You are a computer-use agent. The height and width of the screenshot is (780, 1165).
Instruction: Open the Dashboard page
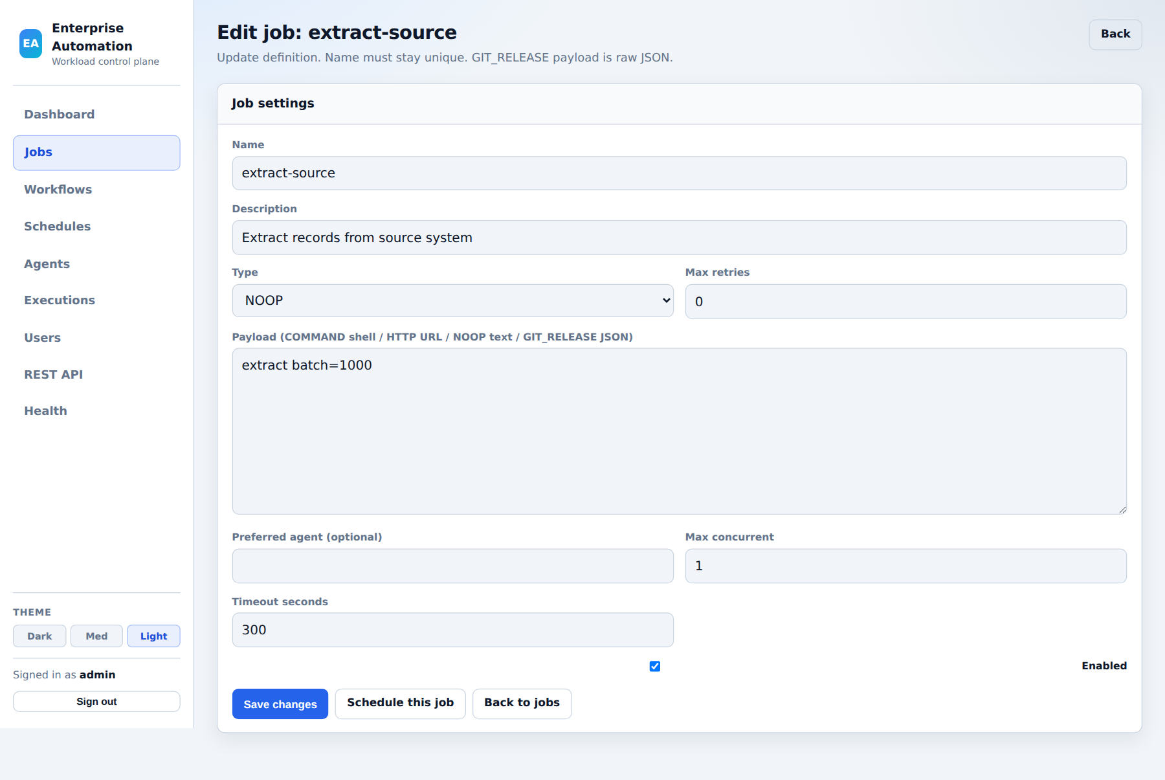[96, 115]
